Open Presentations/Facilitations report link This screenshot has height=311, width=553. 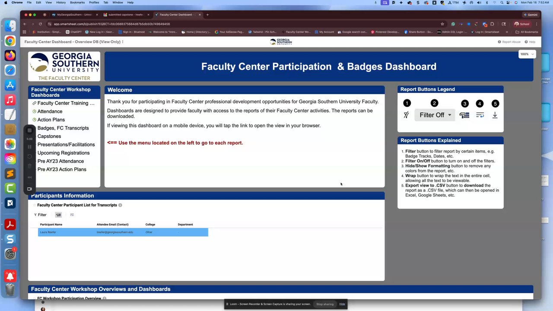[x=66, y=144]
